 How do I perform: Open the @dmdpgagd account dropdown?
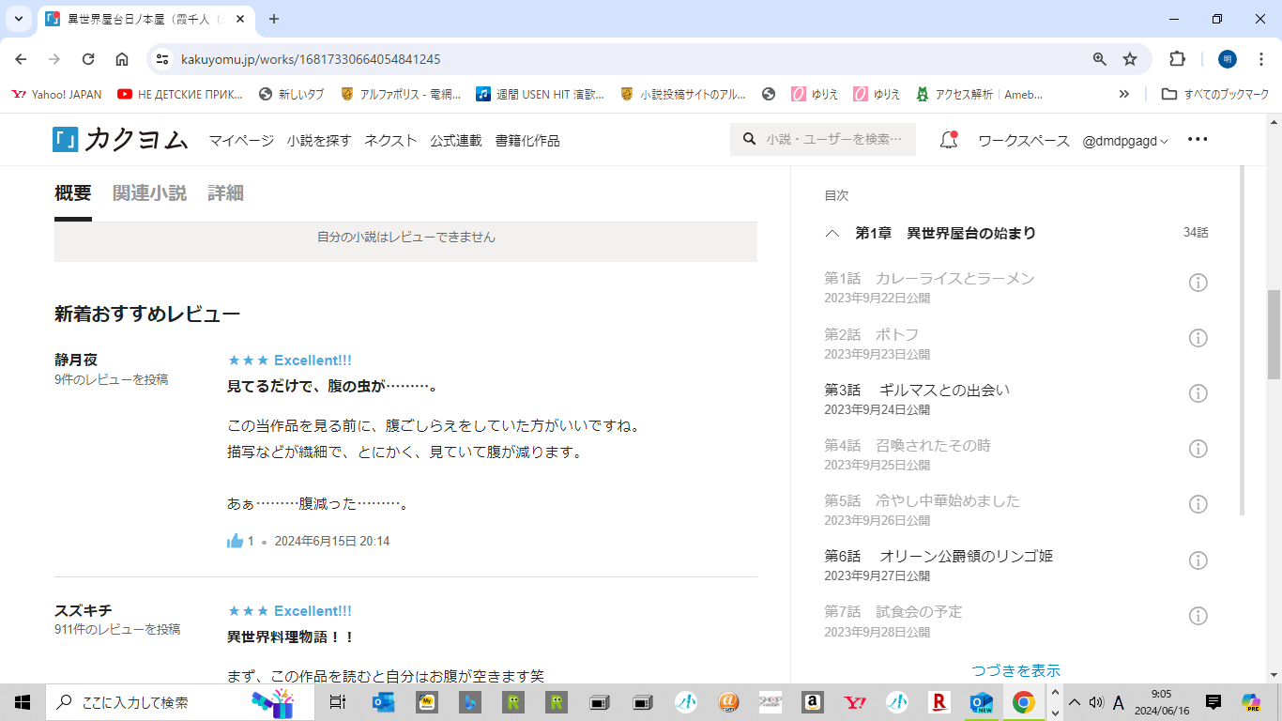click(x=1124, y=141)
